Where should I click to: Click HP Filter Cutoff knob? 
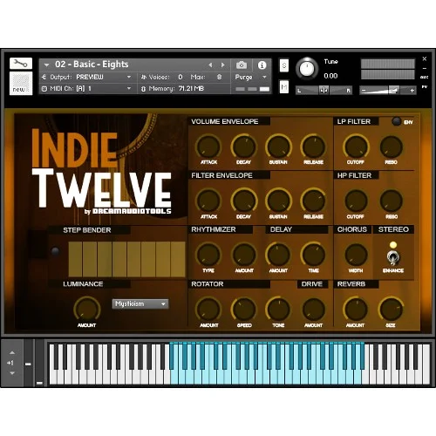356,201
